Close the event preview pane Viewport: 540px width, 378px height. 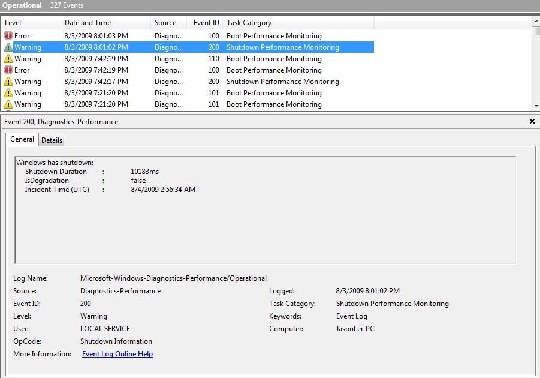click(x=532, y=121)
